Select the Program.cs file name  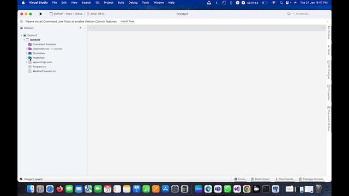(x=39, y=66)
